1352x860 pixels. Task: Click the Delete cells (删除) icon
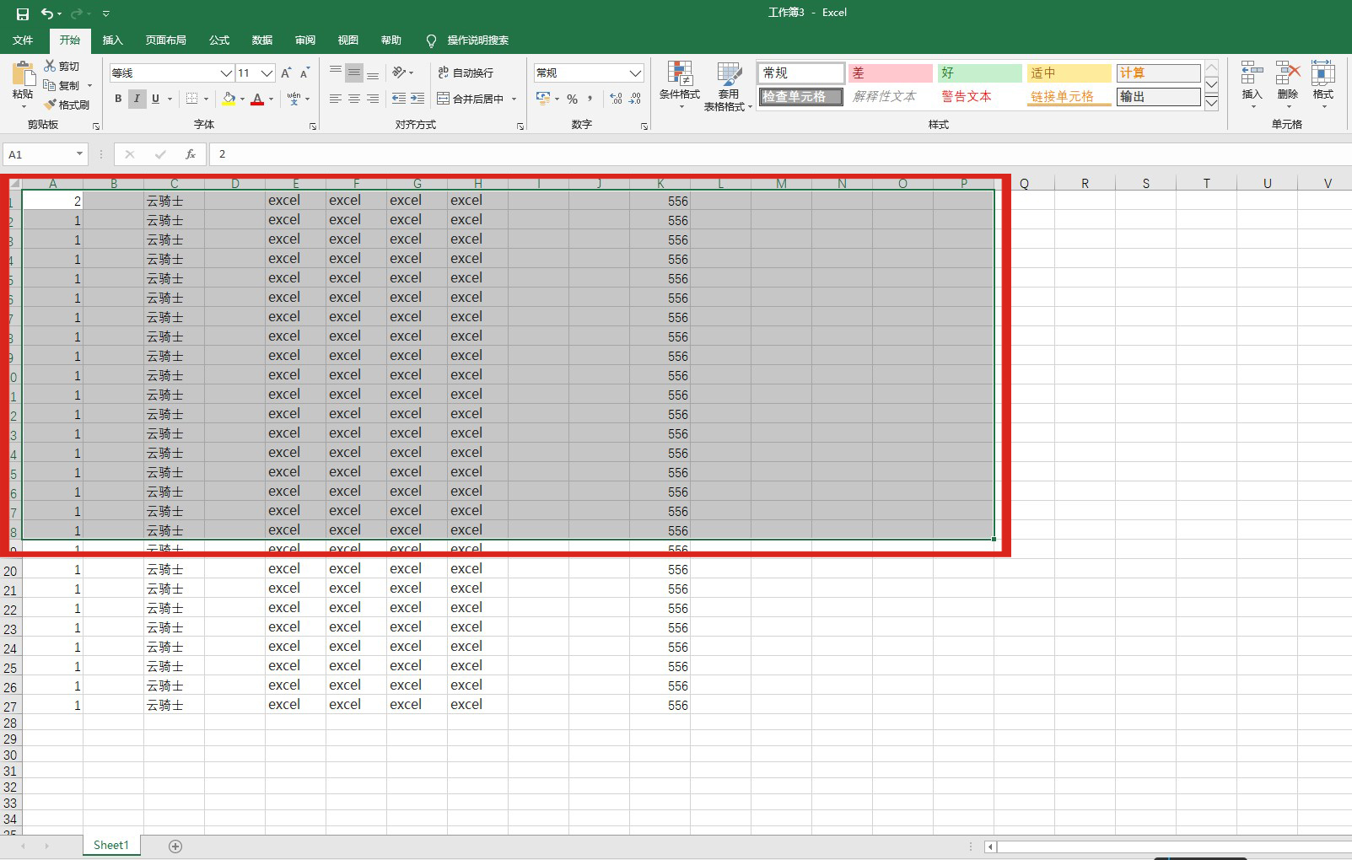click(1287, 84)
